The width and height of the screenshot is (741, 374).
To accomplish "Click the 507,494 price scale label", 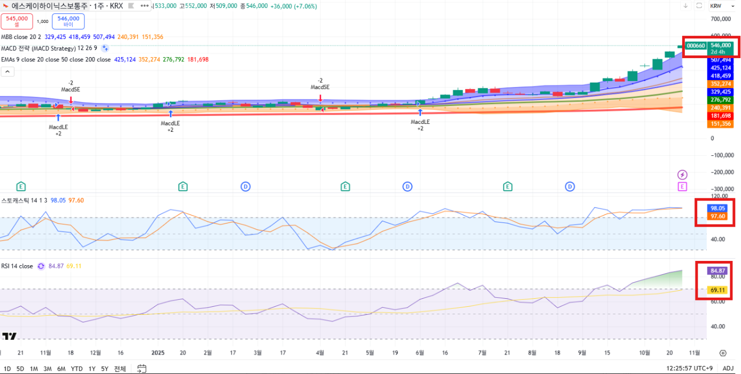I will click(721, 60).
